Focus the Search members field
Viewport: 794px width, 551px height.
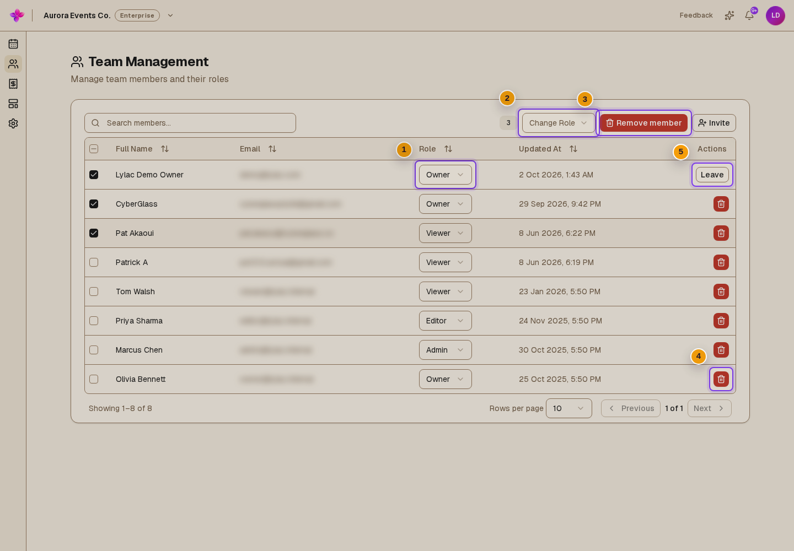[x=190, y=123]
